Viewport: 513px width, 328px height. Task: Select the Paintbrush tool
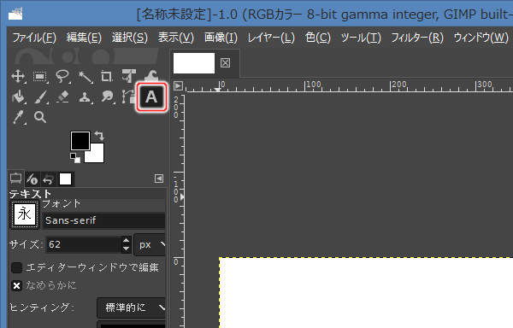(x=41, y=97)
